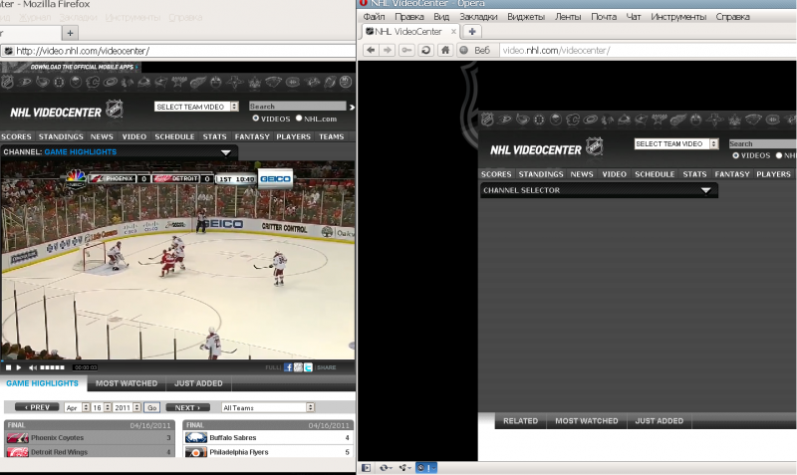Screen dimensions: 797x475
Task: Click NHL shield logo in Firefox page
Action: point(115,109)
